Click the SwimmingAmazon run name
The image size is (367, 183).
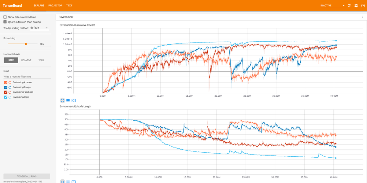(x=22, y=82)
